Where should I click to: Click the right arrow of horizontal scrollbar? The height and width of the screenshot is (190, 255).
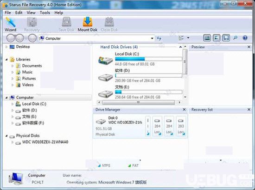[x=179, y=102]
